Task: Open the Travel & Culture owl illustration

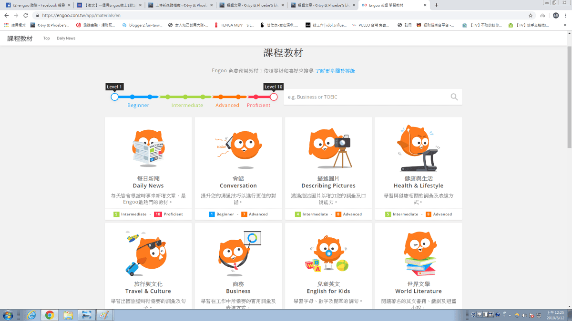Action: [147, 253]
